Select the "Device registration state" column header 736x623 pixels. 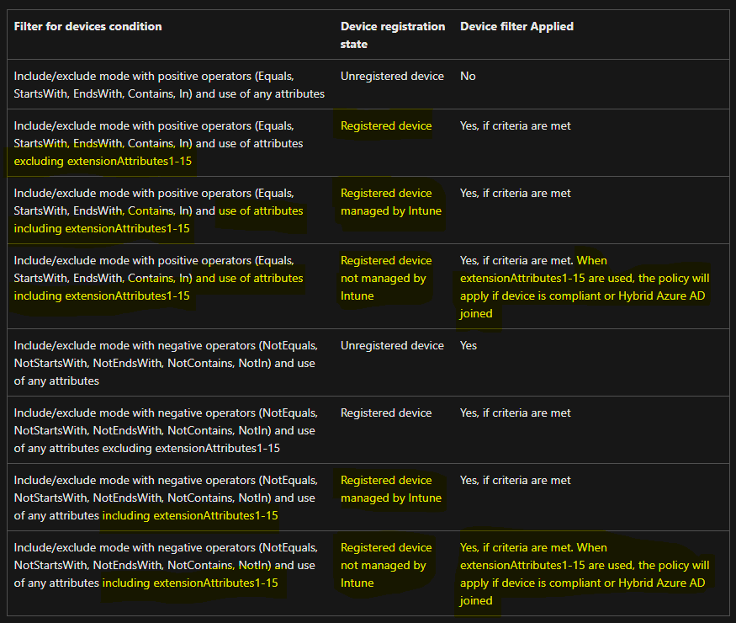click(392, 35)
